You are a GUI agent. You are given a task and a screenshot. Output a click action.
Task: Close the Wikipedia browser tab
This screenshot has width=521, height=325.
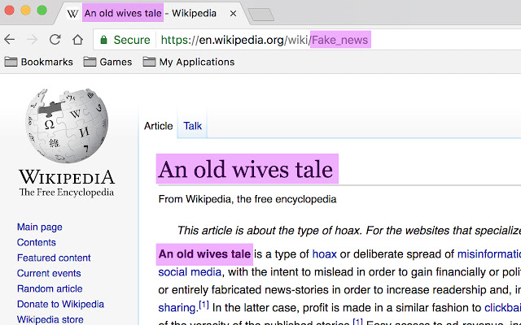[234, 14]
